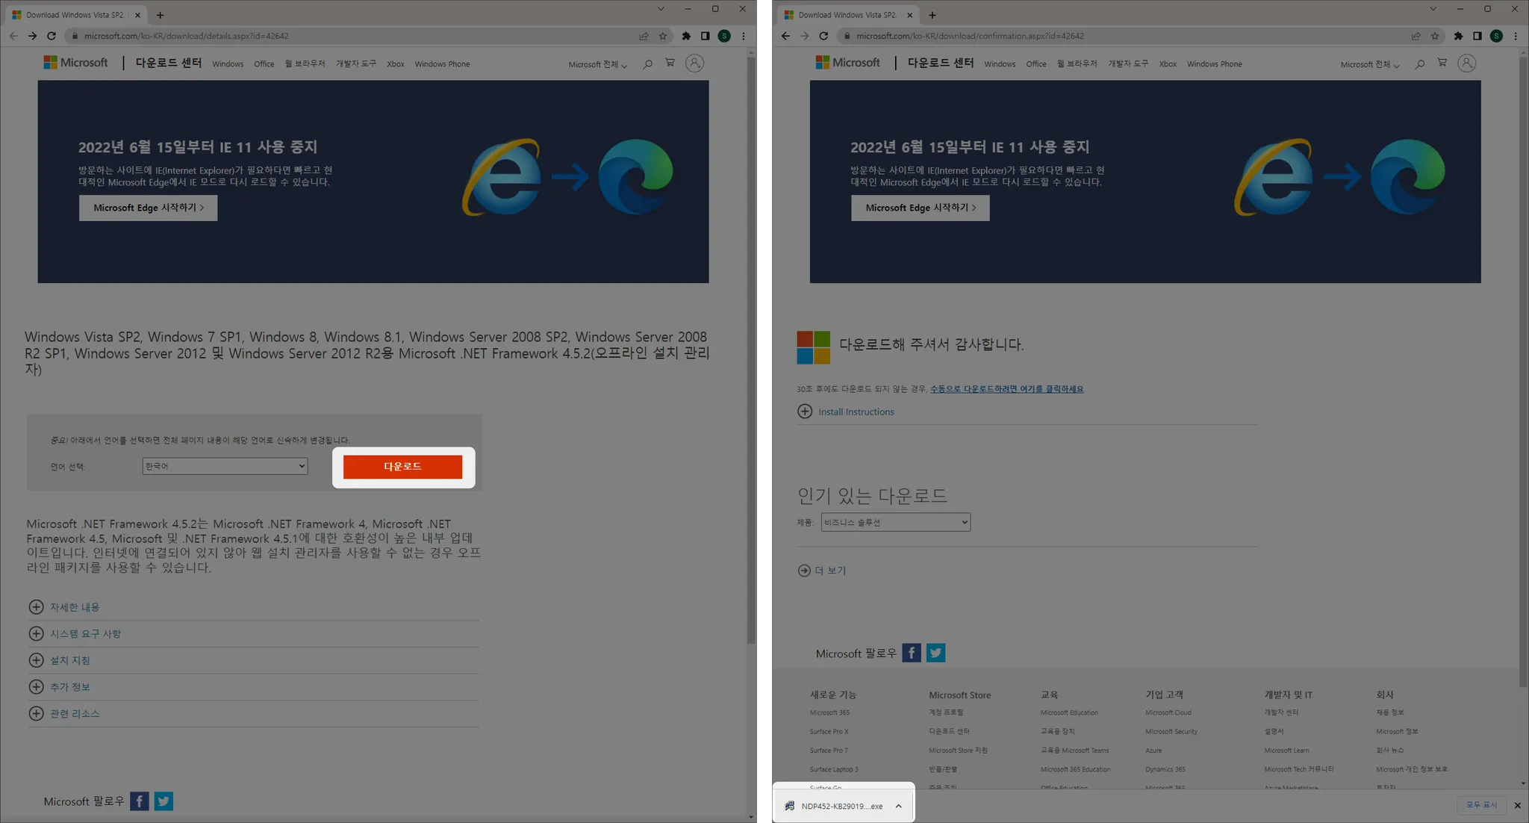
Task: Reload the page in right browser window
Action: tap(823, 36)
